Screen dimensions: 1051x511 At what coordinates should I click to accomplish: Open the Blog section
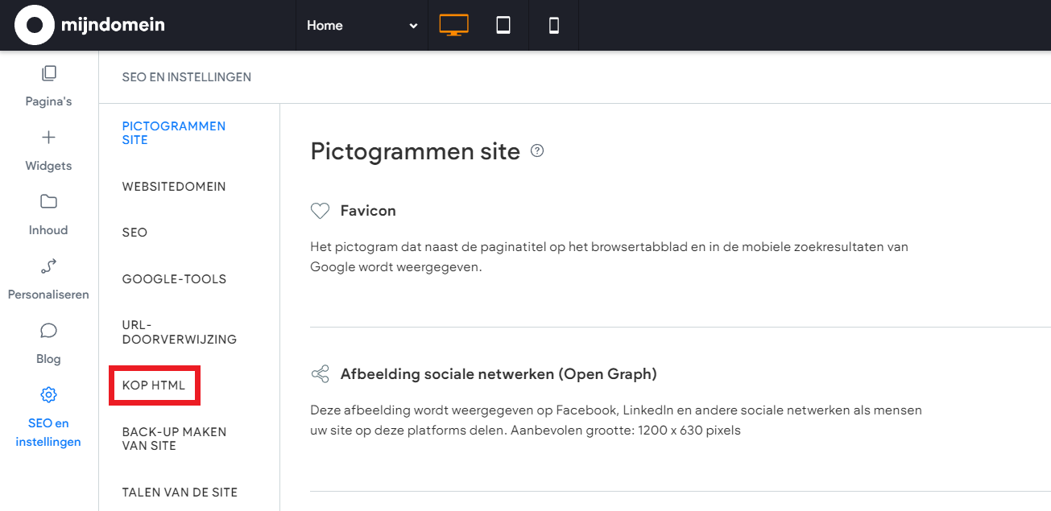pyautogui.click(x=48, y=343)
